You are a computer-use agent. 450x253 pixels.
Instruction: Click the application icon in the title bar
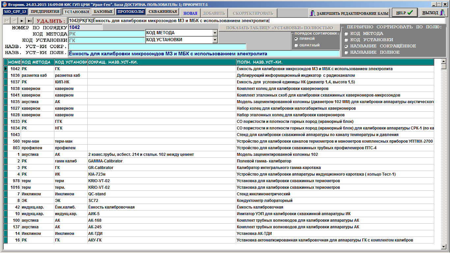click(4, 5)
